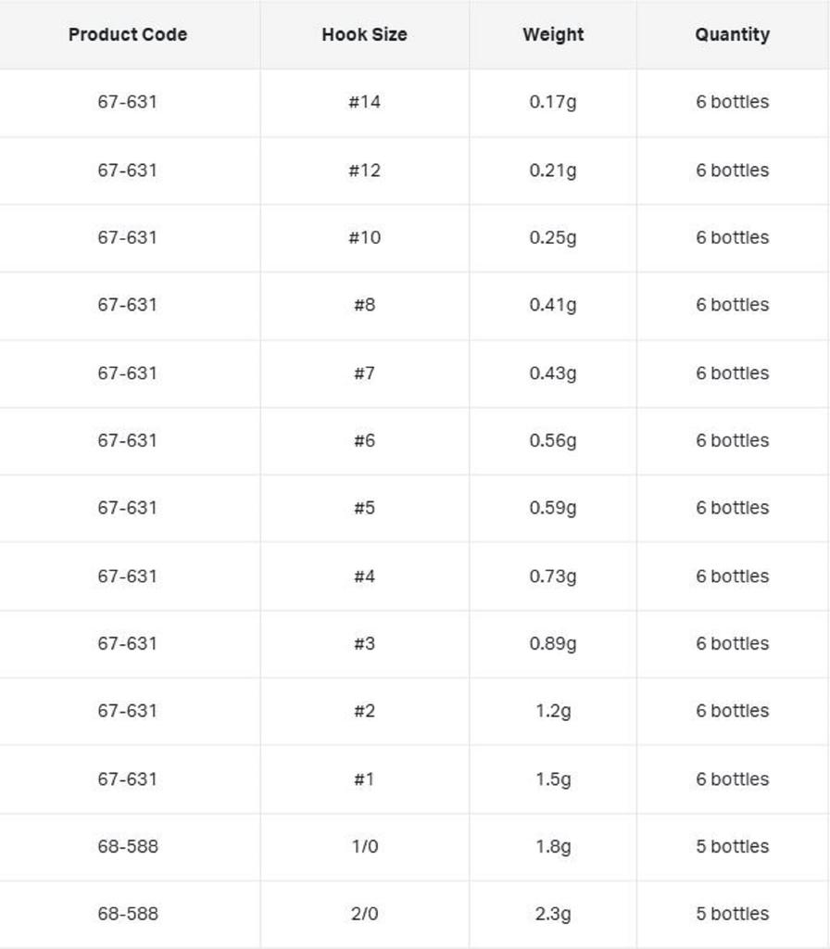Select the 0.21g weight cell
This screenshot has width=830, height=949.
(553, 170)
